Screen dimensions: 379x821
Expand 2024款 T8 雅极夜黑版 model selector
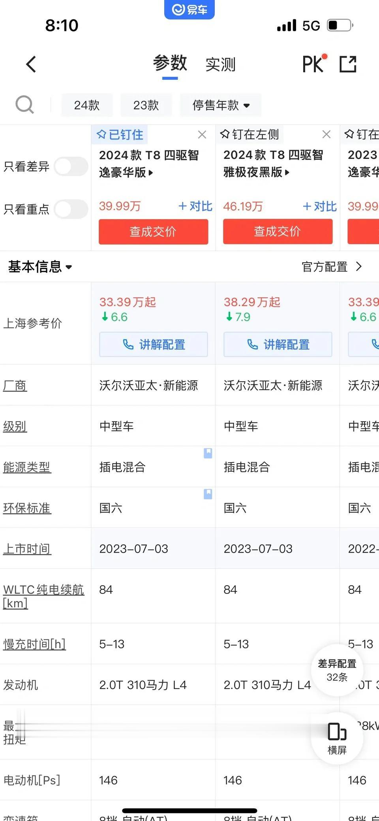(273, 164)
